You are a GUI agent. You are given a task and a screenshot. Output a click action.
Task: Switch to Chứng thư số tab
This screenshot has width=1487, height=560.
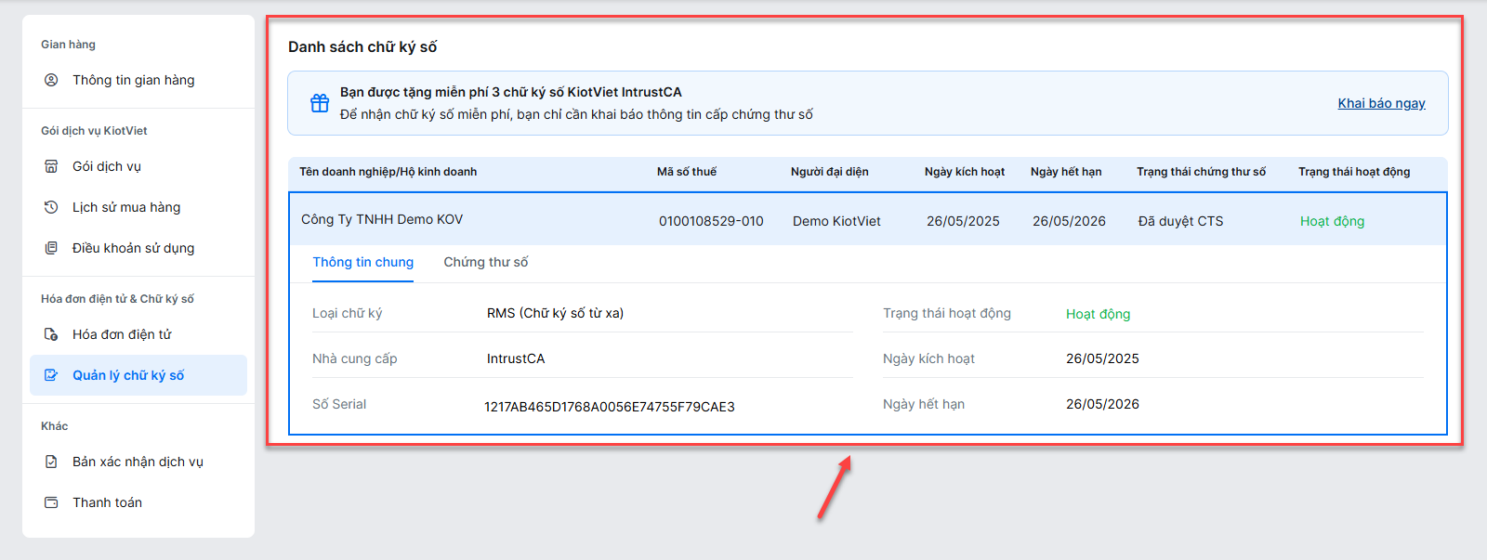click(x=486, y=262)
